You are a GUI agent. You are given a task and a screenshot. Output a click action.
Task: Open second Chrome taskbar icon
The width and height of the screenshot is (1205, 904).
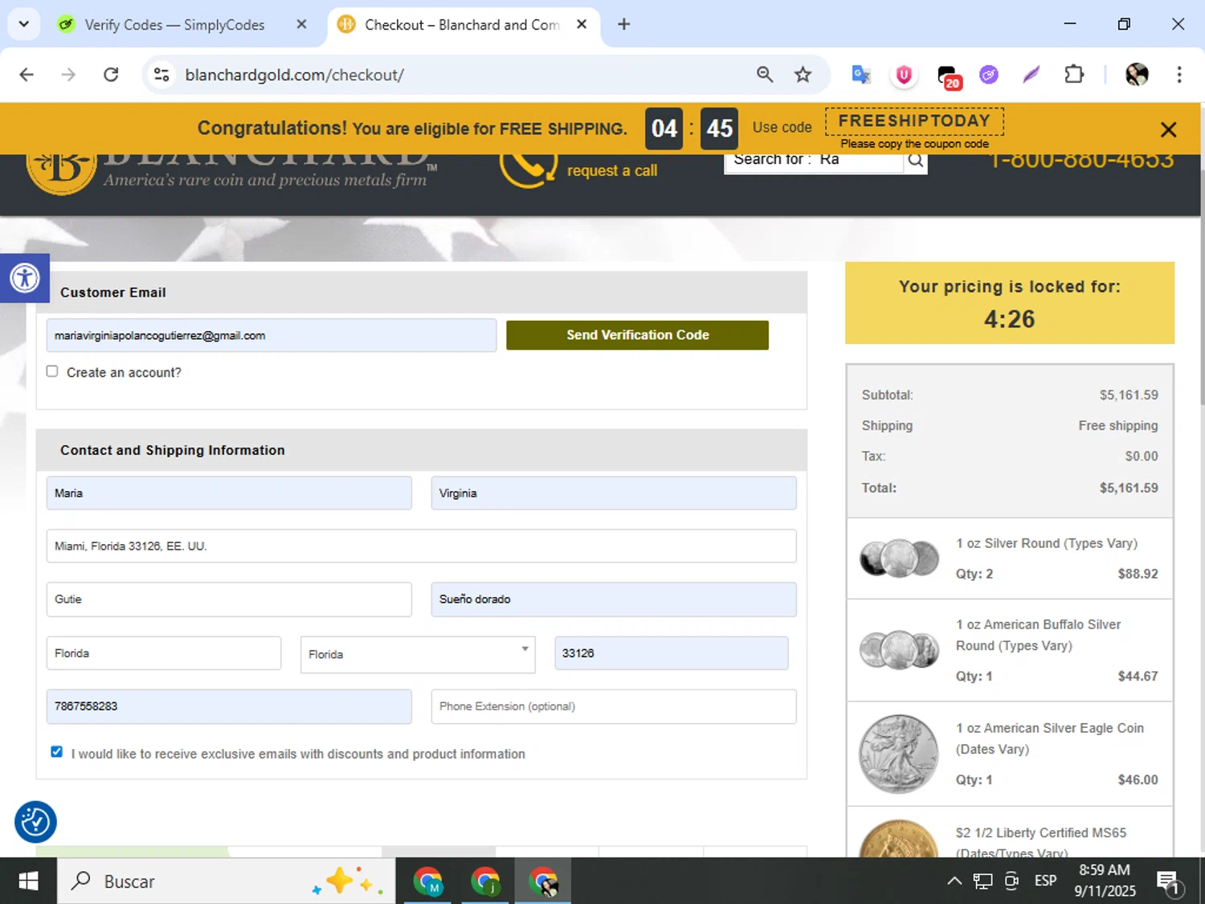(485, 882)
